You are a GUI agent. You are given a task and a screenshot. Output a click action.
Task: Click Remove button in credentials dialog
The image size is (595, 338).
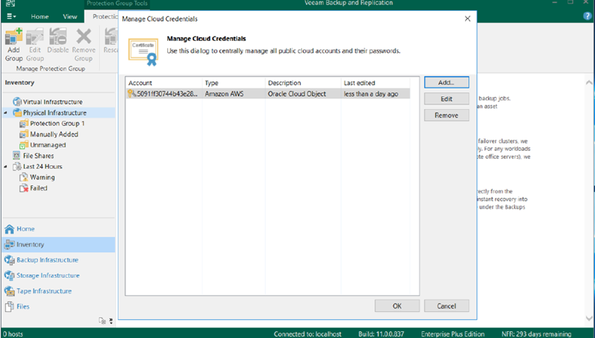point(446,115)
